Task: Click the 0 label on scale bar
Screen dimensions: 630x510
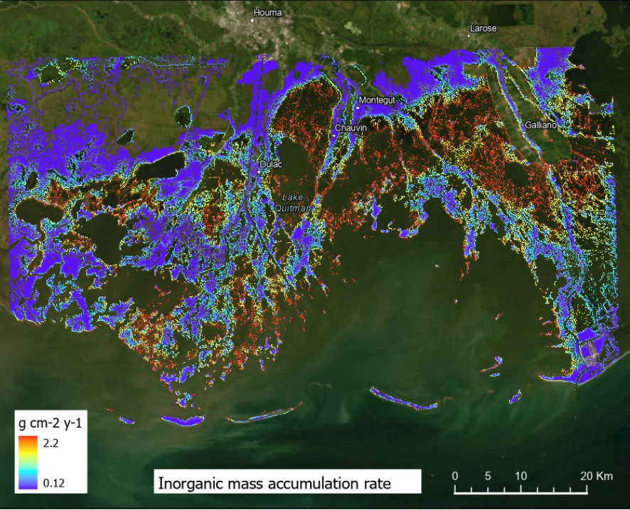Action: pos(455,475)
